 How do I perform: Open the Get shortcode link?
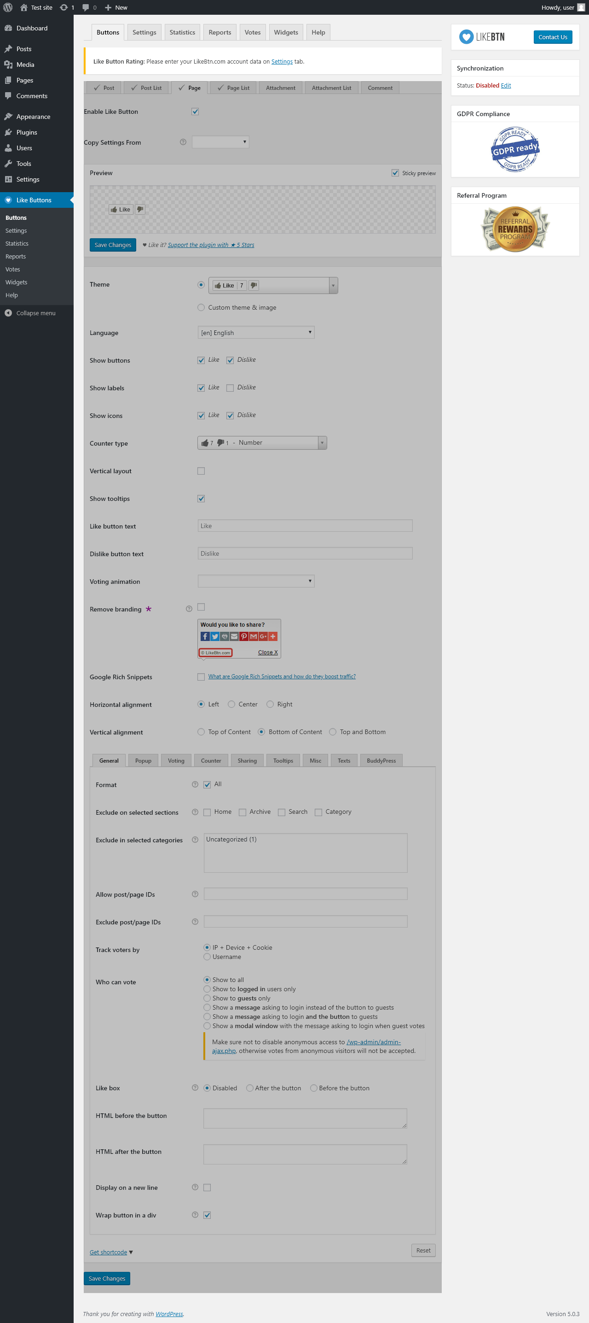108,1252
